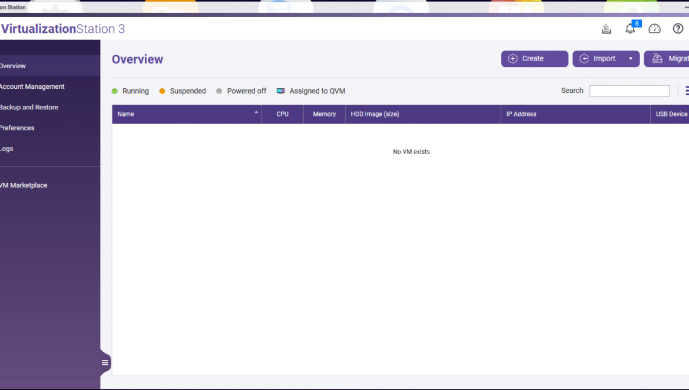Open the notifications bell with 6 badge

click(631, 28)
